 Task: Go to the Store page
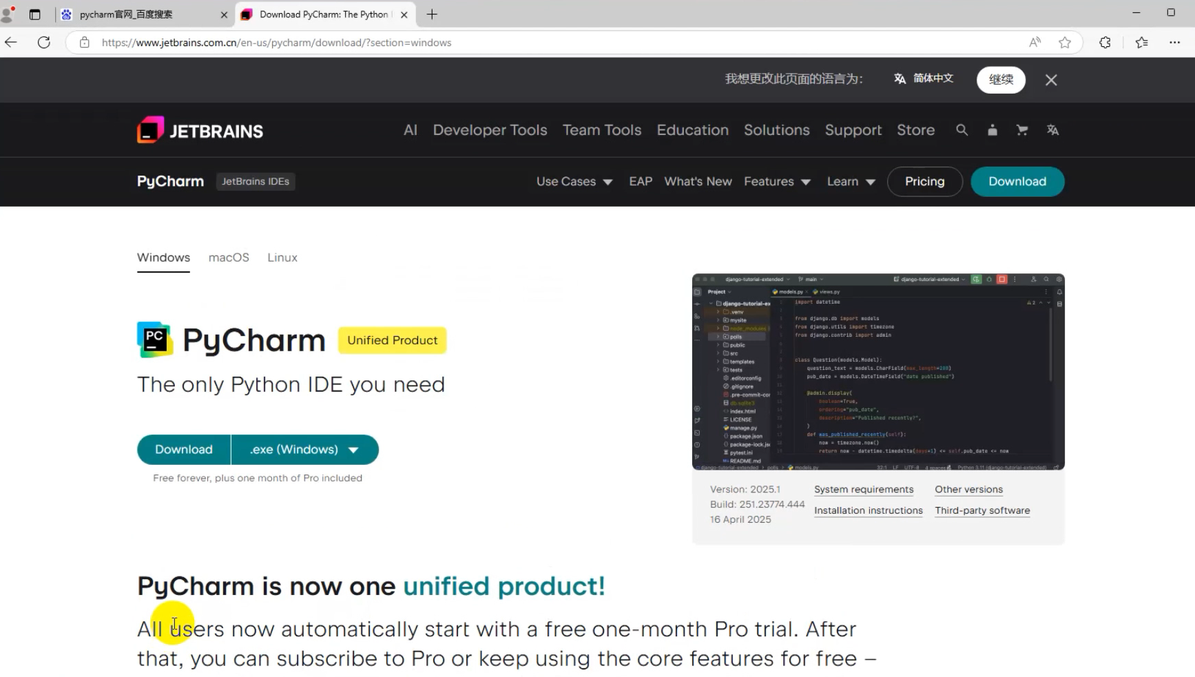coord(915,130)
